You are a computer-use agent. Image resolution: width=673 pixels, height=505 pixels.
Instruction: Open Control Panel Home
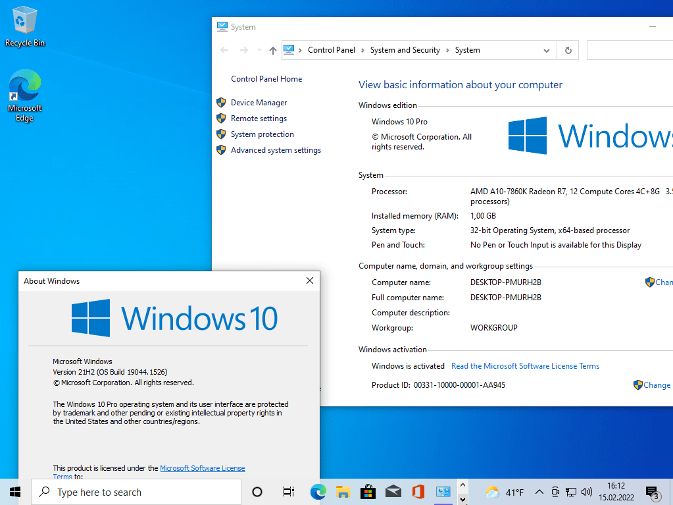tap(266, 79)
